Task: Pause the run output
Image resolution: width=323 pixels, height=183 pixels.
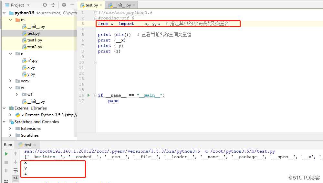Action: click(x=6, y=170)
